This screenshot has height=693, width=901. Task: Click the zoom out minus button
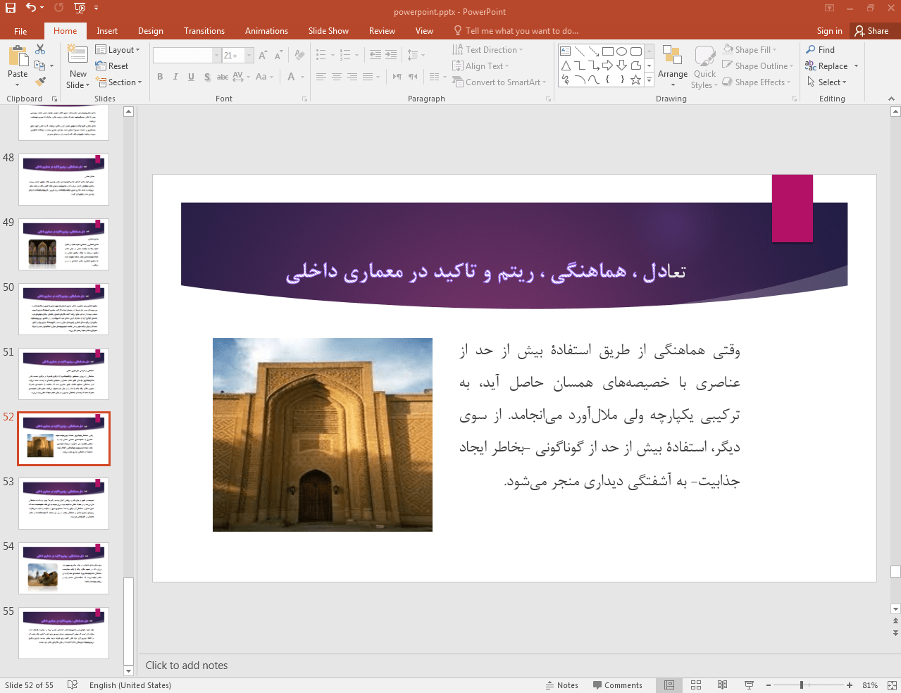click(x=769, y=685)
